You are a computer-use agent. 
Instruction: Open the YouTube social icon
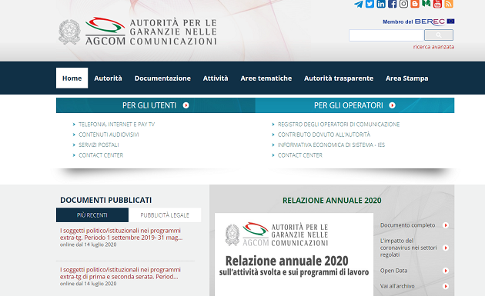pos(437,4)
